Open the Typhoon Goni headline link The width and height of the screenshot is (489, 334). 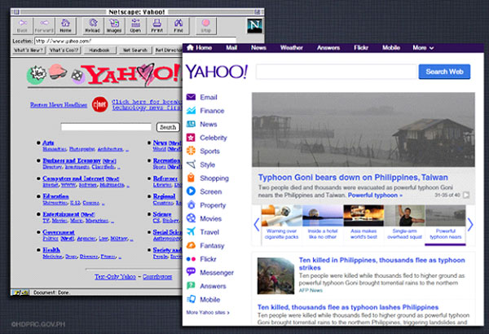click(353, 178)
